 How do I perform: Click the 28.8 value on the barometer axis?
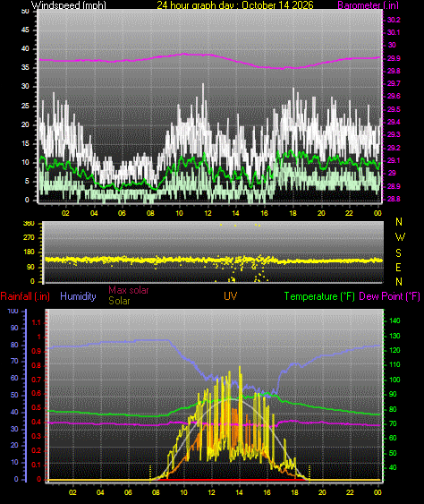coord(394,200)
